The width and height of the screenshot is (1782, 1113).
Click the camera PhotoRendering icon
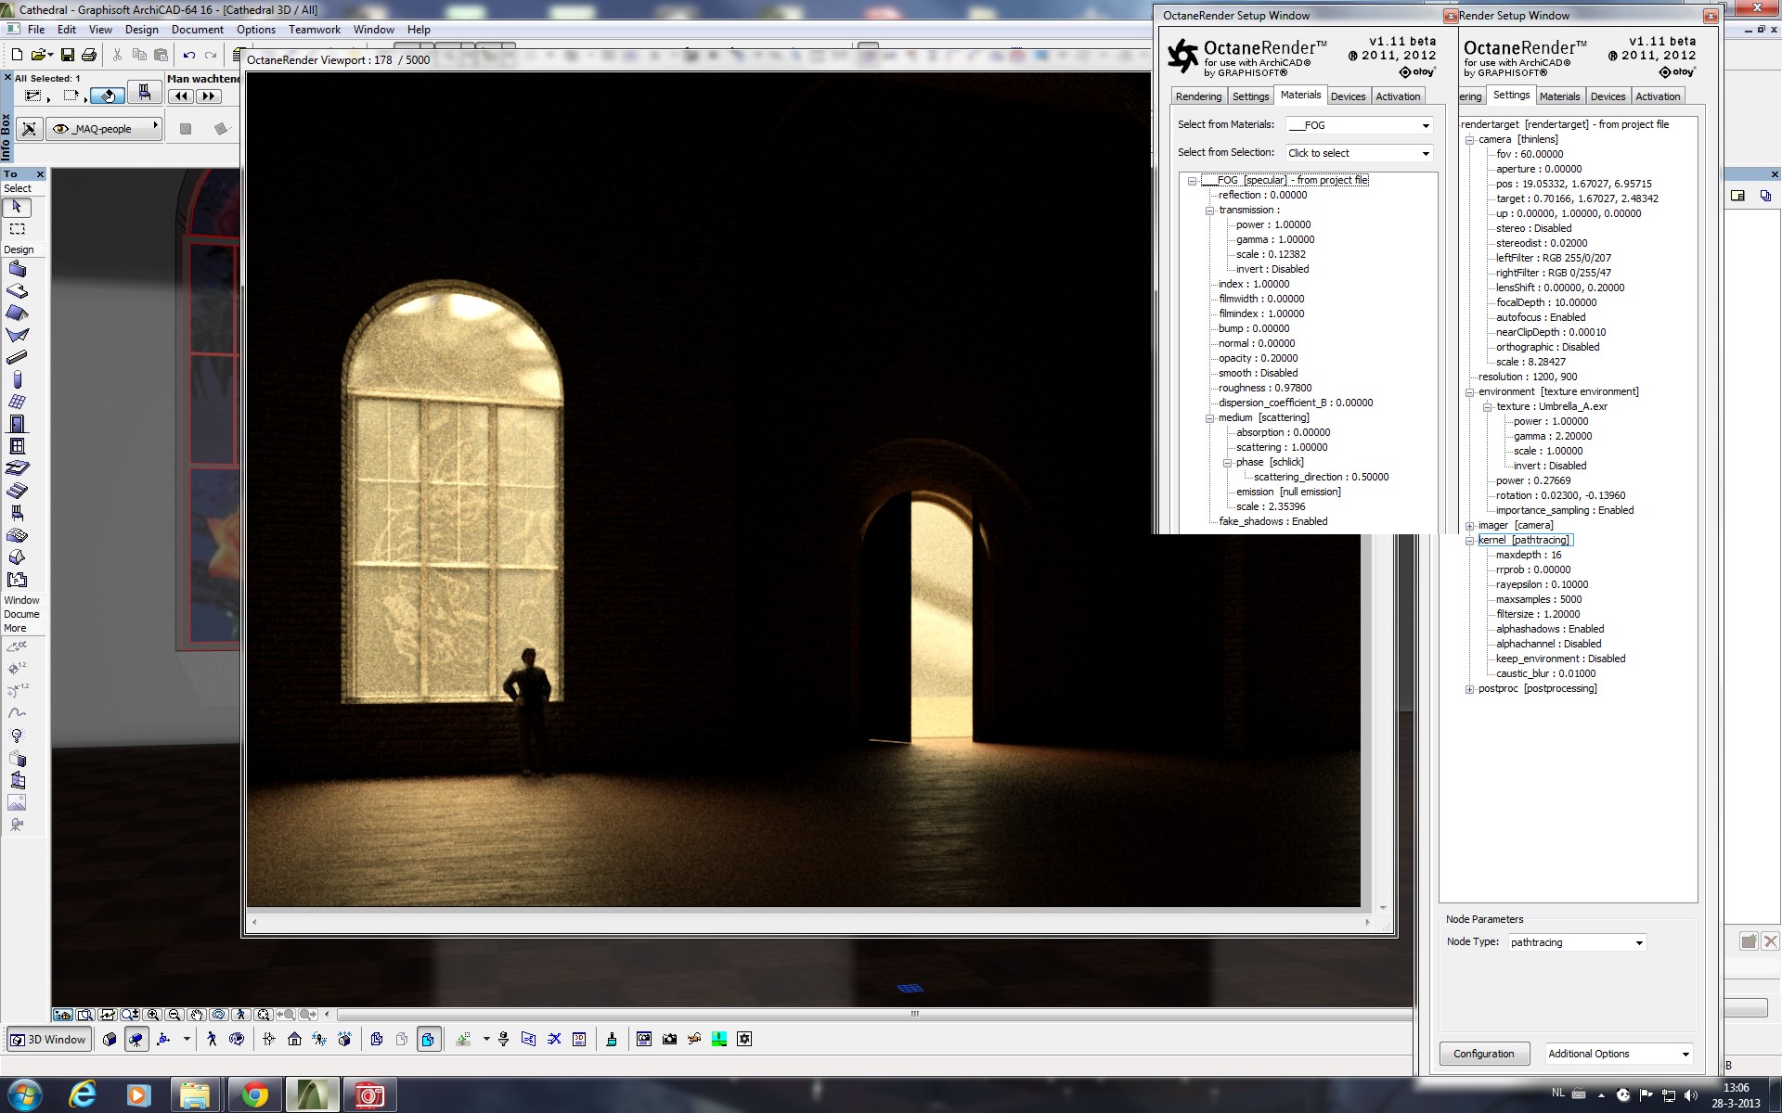(669, 1040)
